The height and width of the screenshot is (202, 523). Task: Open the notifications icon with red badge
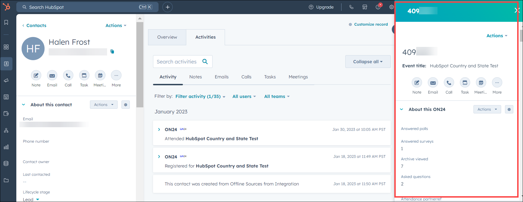tap(378, 7)
